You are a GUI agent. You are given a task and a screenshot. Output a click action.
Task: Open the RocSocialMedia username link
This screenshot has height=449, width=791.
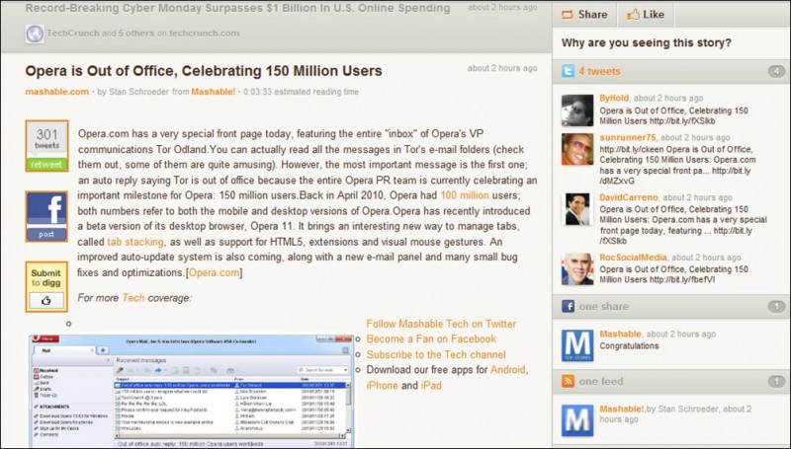[x=633, y=258]
